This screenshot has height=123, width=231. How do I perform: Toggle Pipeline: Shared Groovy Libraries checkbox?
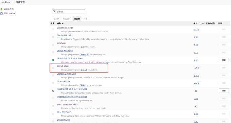[53, 98]
